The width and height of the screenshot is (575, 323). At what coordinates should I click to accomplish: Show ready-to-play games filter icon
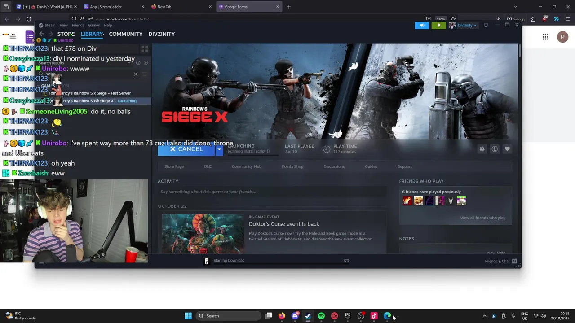[x=146, y=63]
